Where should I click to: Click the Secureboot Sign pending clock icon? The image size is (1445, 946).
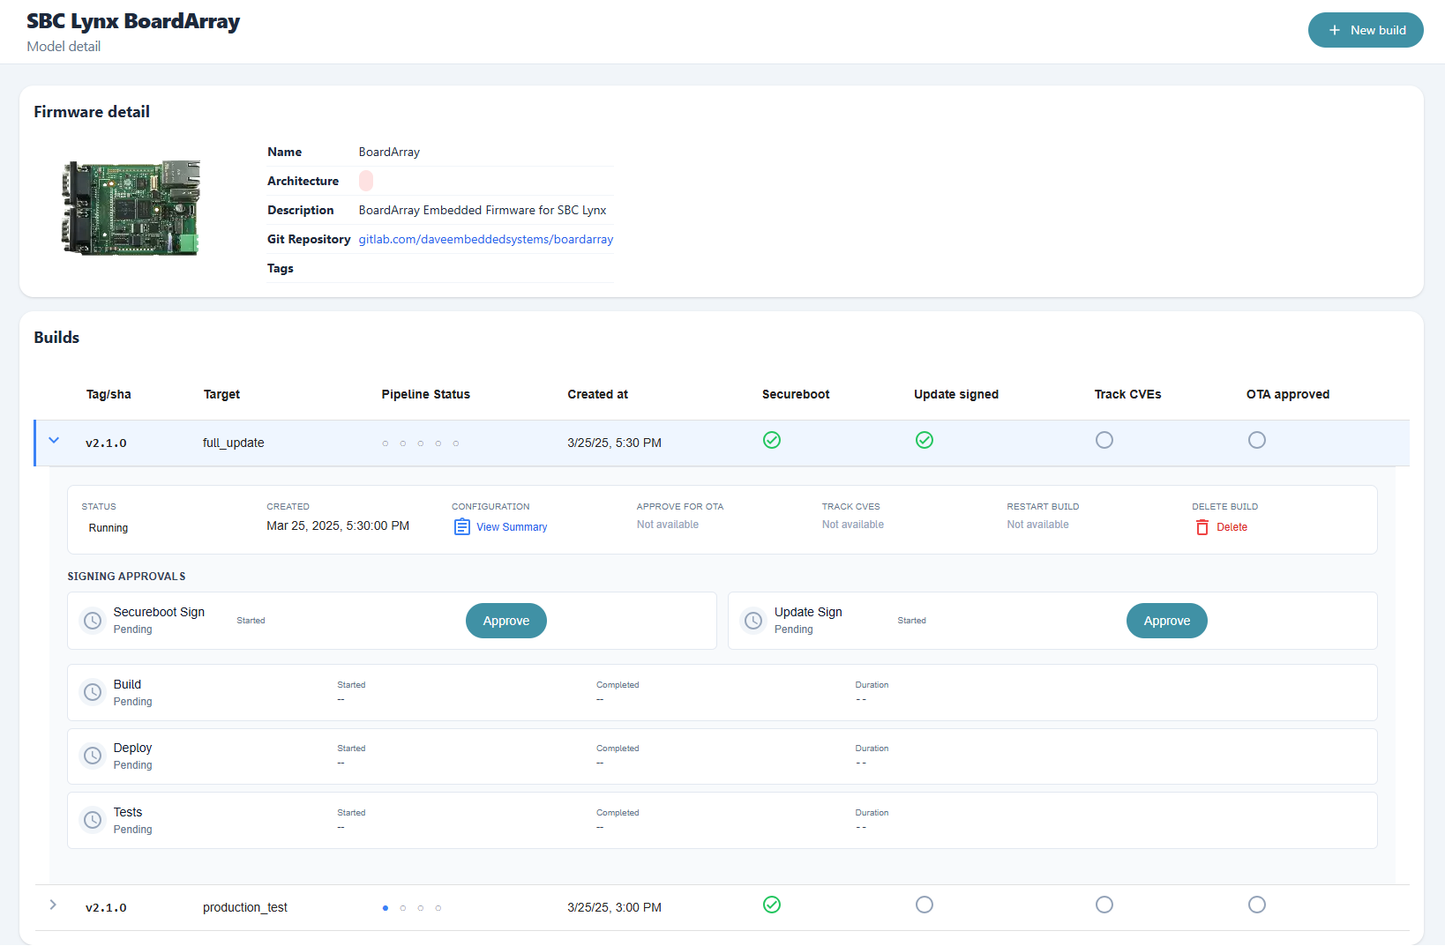(x=93, y=621)
